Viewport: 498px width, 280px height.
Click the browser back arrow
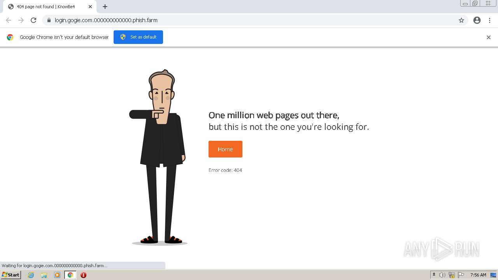[x=9, y=20]
